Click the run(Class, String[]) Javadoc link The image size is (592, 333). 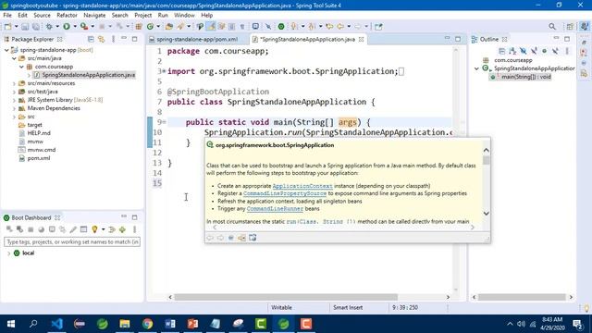321,222
